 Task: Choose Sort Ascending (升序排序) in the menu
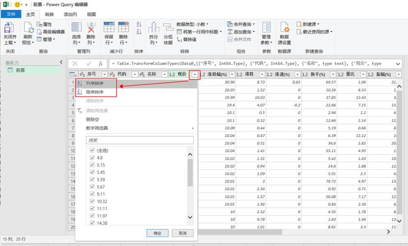tap(136, 84)
